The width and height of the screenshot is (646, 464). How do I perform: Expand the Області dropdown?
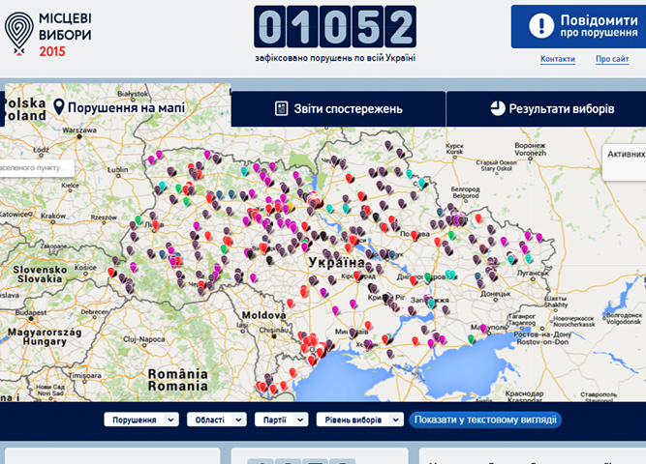pyautogui.click(x=216, y=420)
